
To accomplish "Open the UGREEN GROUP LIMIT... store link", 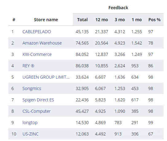I will [x=46, y=77].
